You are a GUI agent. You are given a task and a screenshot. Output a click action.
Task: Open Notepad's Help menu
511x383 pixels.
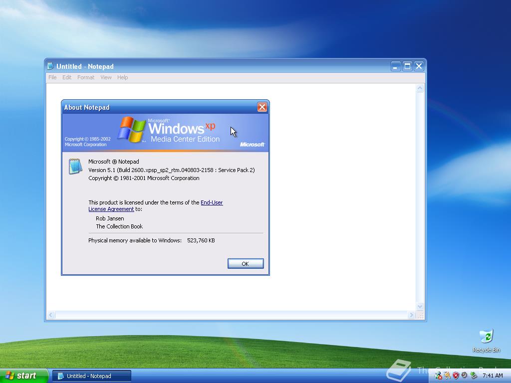(x=123, y=77)
